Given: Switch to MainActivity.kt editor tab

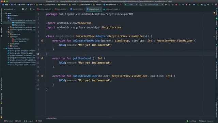Looking at the screenshot, I should point(78,9).
